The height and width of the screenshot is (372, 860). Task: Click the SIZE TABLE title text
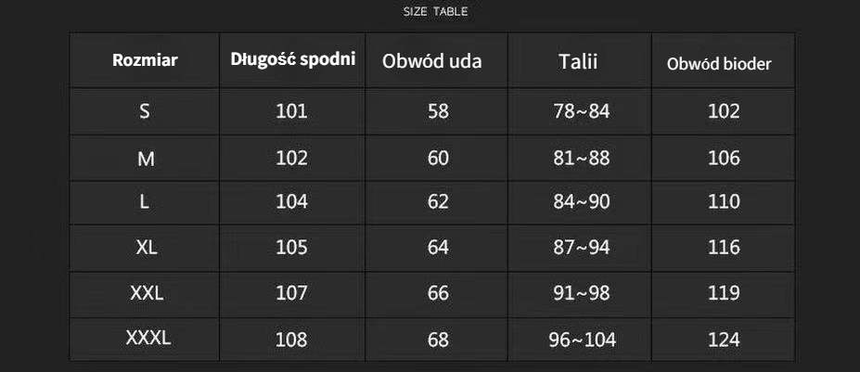click(x=435, y=12)
